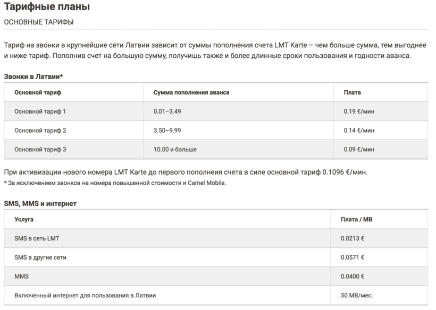Viewport: 436px width, 310px height.
Task: Click the "SMS, MMS и интернет" table heading
Action: pyautogui.click(x=40, y=203)
